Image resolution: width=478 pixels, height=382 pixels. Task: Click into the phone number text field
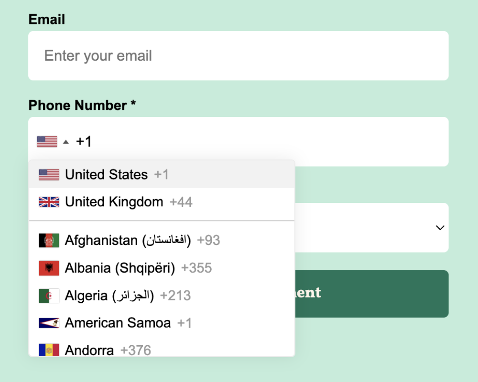pos(268,142)
